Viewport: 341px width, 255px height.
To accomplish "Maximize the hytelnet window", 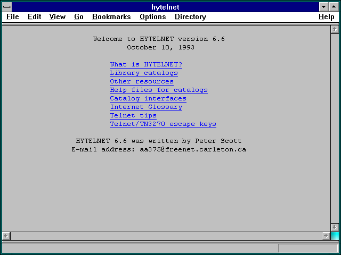I will pos(334,7).
